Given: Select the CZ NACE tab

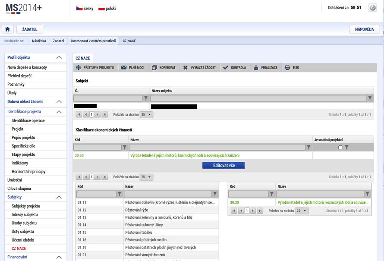Looking at the screenshot, I should click(83, 58).
